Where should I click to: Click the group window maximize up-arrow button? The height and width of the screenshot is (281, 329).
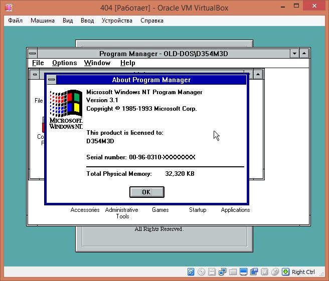pyautogui.click(x=258, y=75)
